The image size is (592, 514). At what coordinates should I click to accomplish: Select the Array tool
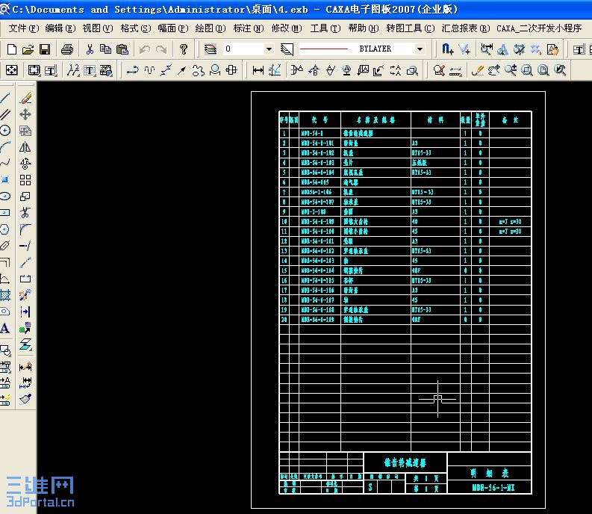25,180
